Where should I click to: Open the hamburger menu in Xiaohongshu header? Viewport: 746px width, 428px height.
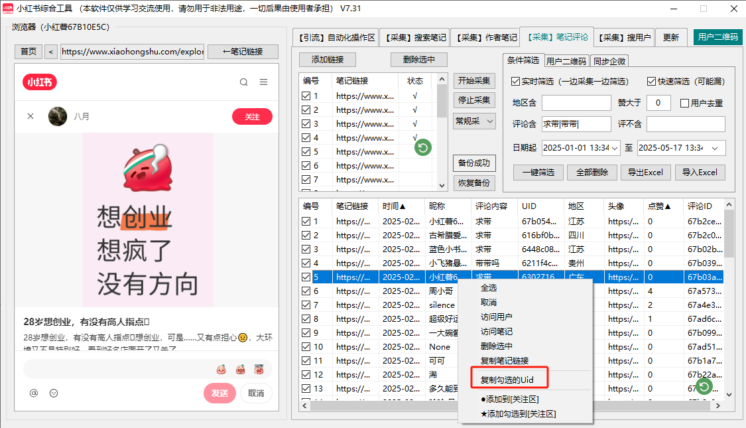point(263,82)
